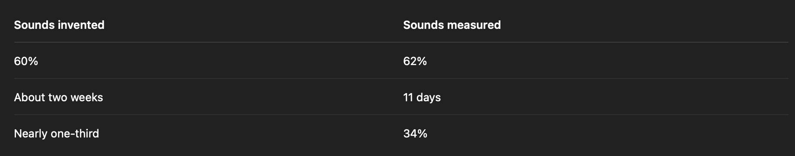Viewport: 795px width, 156px height.
Task: Click the word 'Nearly' in the last row
Action: 31,134
